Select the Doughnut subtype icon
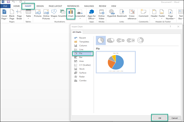Image resolution: width=184 pixels, height=122 pixels. tap(140, 40)
